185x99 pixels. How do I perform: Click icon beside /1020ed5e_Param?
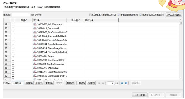click(x=34, y=56)
